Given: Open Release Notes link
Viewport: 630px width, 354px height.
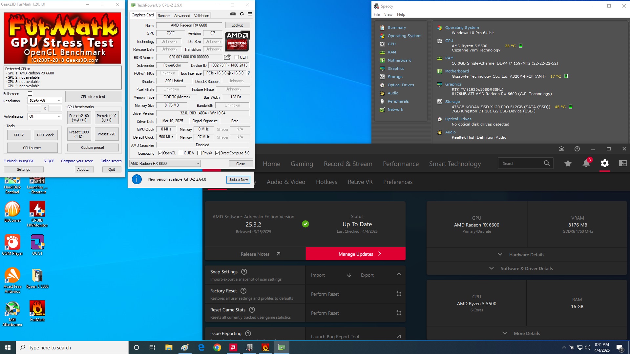Looking at the screenshot, I should 255,254.
